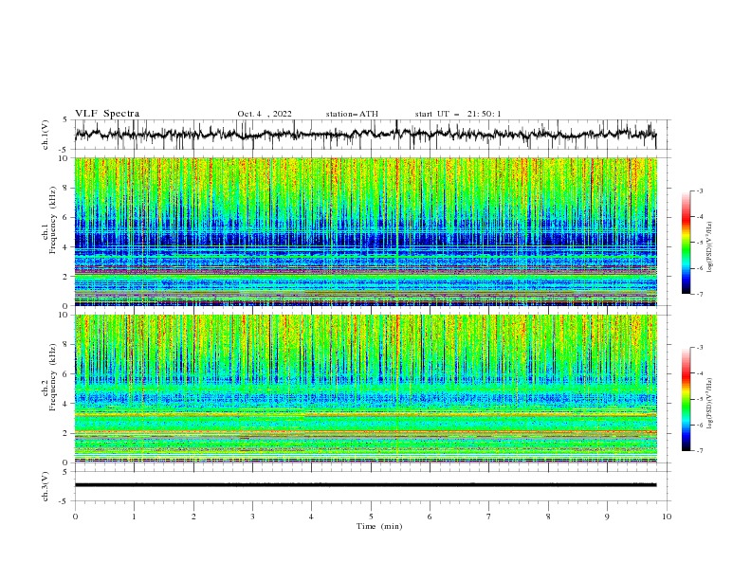Click the "7" tick on the time axis

(489, 517)
